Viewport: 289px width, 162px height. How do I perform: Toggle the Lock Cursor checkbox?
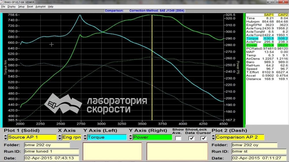[204, 138]
